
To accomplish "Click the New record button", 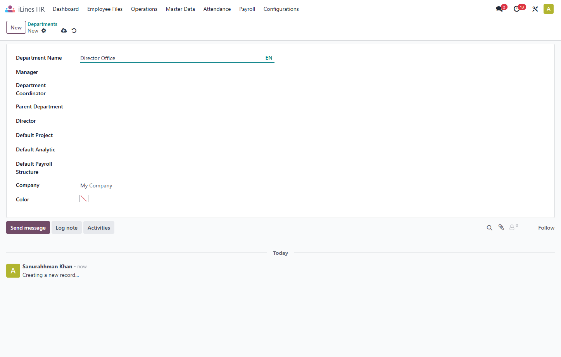I will click(x=16, y=27).
